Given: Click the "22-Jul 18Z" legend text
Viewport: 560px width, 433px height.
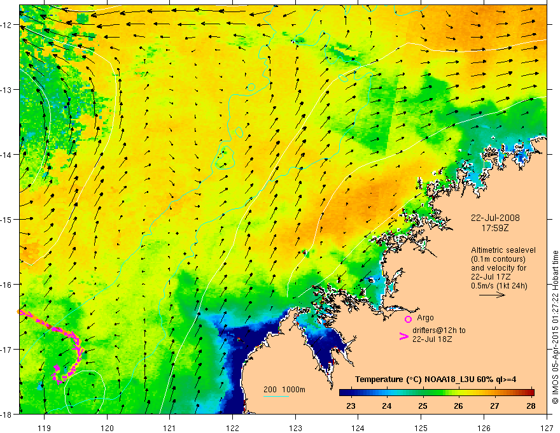Looking at the screenshot, I should click(x=432, y=339).
